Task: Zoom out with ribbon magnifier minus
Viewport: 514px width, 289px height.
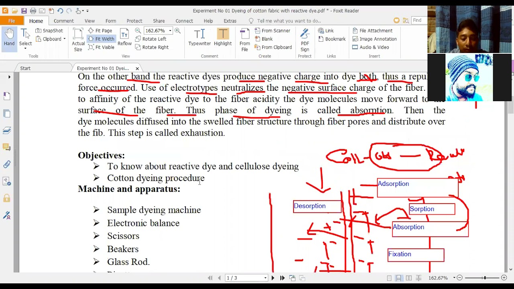Action: (x=138, y=31)
